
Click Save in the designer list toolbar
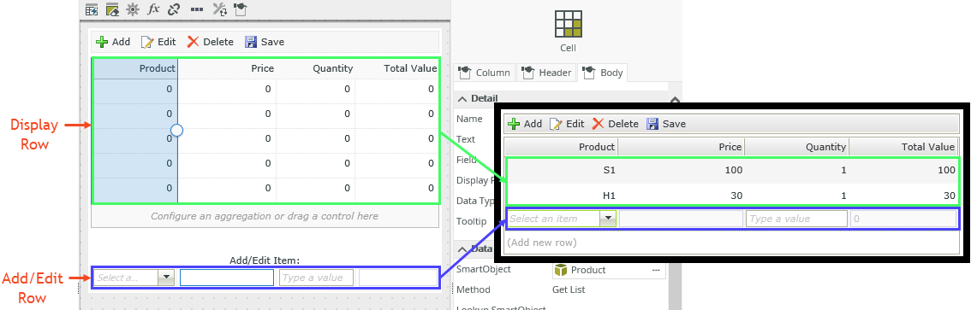click(265, 41)
